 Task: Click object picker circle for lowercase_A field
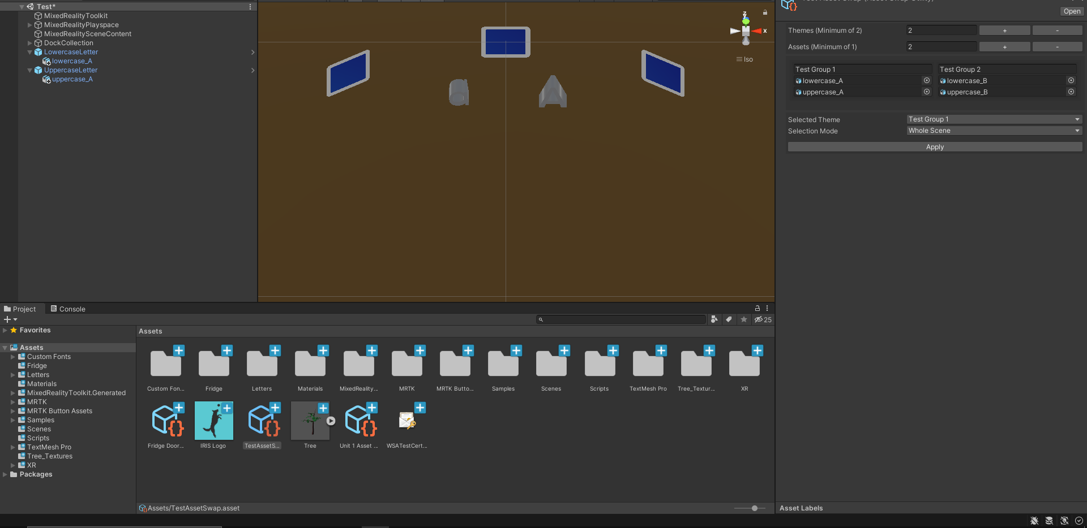click(927, 80)
